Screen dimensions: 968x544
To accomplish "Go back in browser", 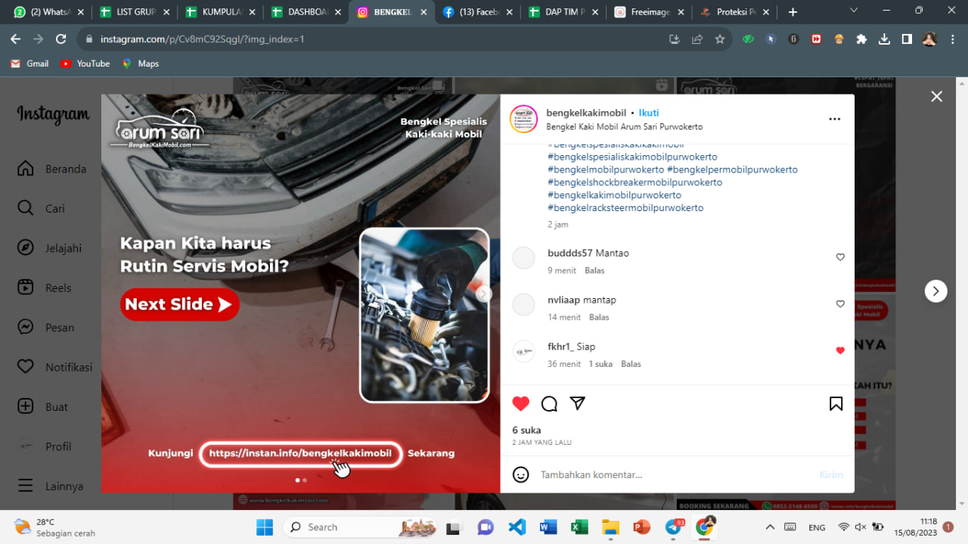I will 16,39.
